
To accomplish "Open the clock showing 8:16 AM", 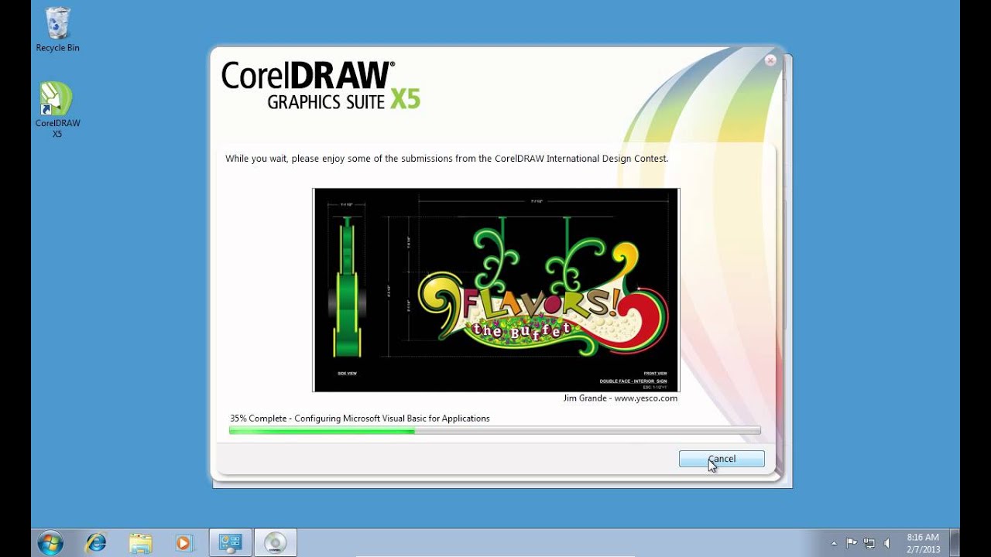I will click(x=923, y=543).
